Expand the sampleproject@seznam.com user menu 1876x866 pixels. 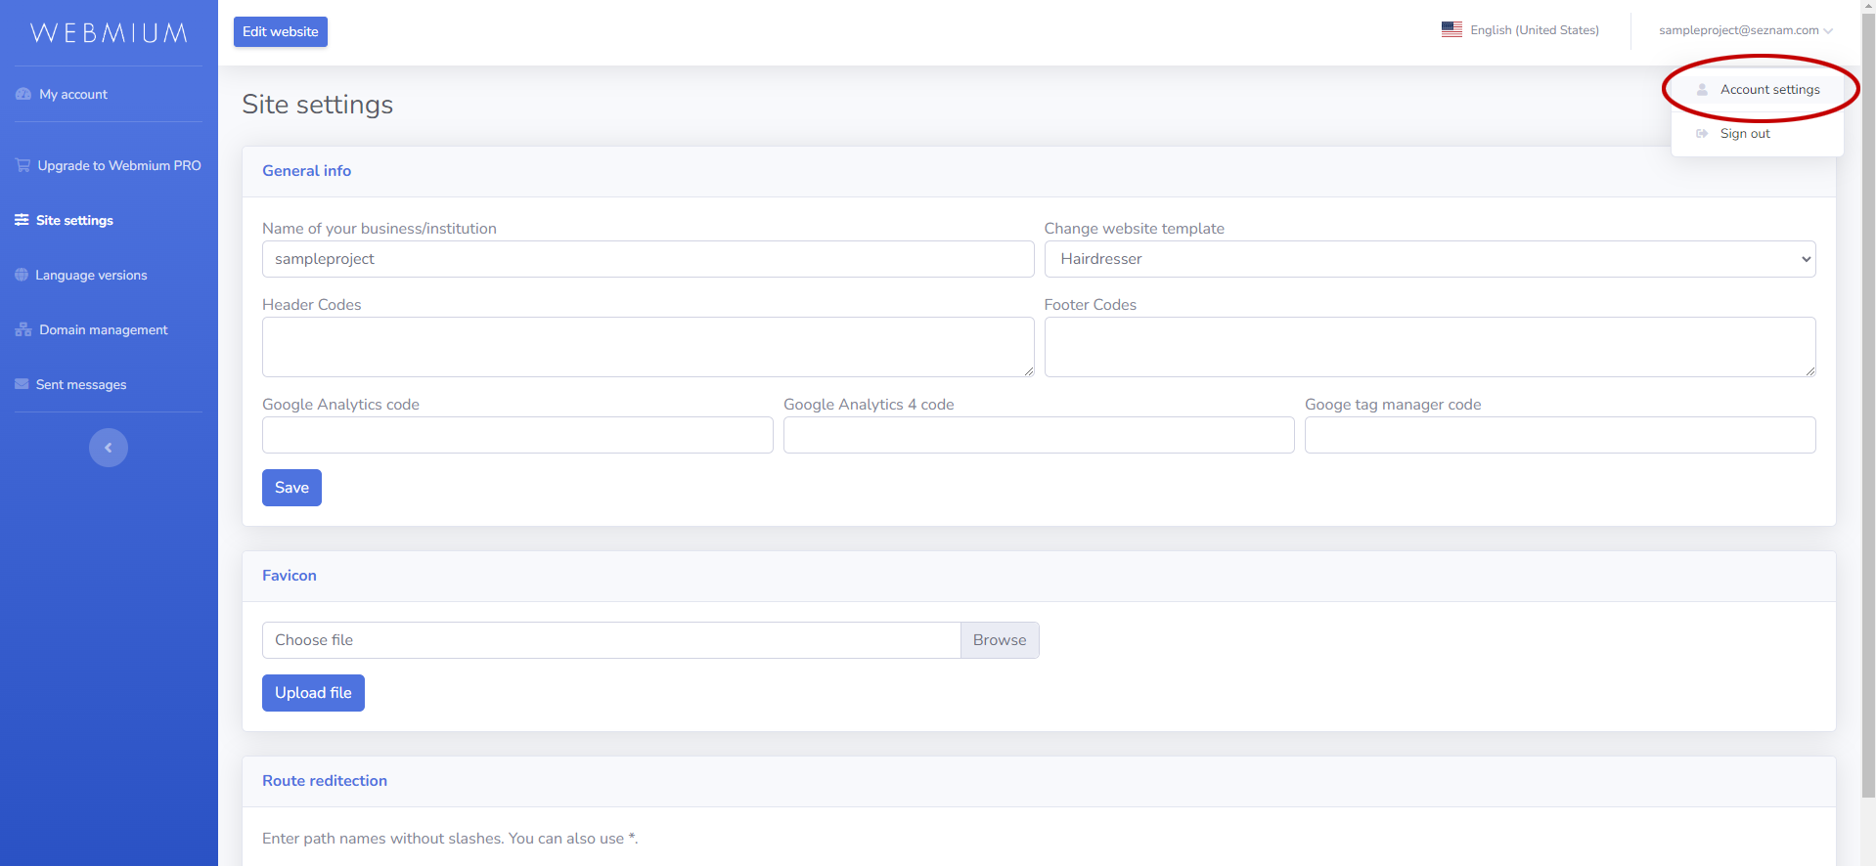(x=1745, y=30)
